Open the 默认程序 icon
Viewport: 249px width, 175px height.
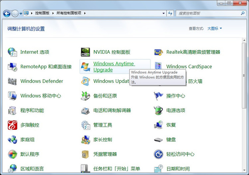(x=12, y=154)
